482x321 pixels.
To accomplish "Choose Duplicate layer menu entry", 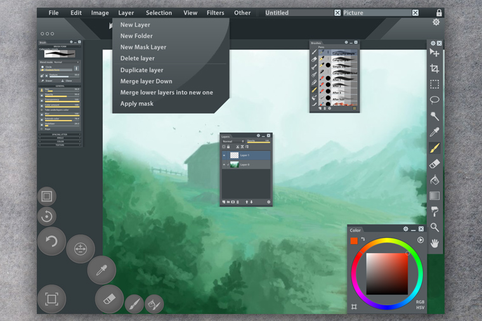I will tap(141, 70).
